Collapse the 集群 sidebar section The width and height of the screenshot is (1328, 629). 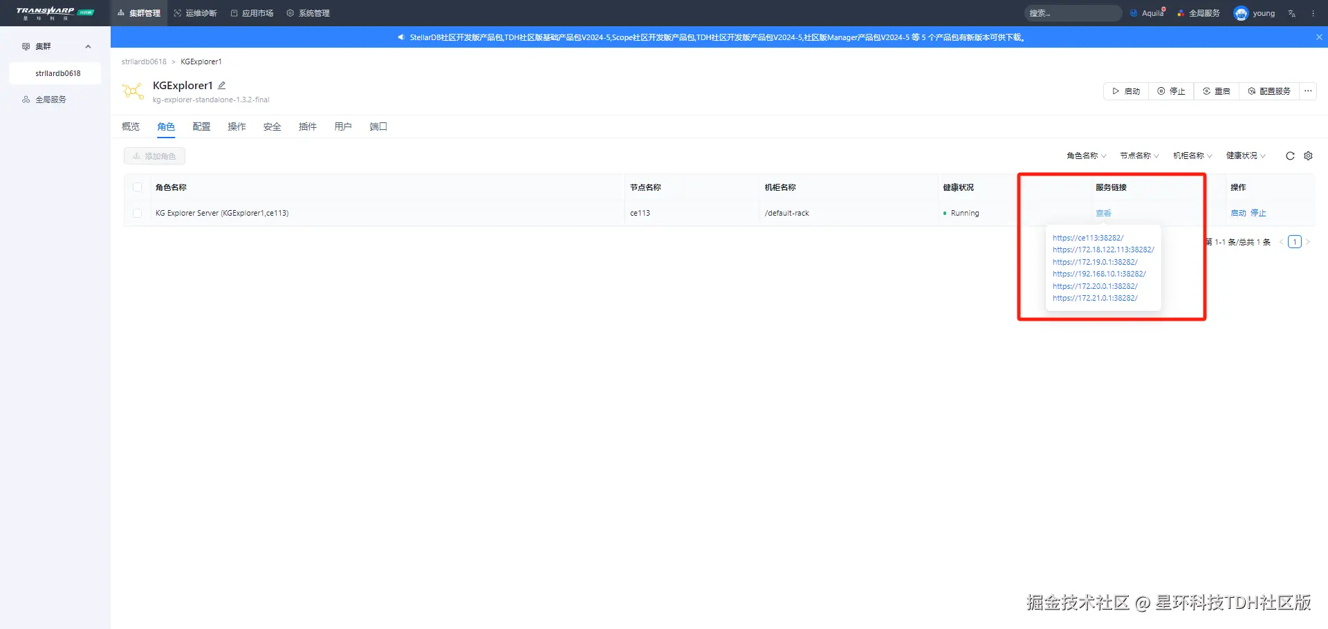tap(88, 46)
